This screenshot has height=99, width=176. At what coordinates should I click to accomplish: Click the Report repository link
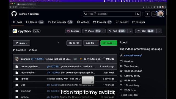[x=129, y=95]
